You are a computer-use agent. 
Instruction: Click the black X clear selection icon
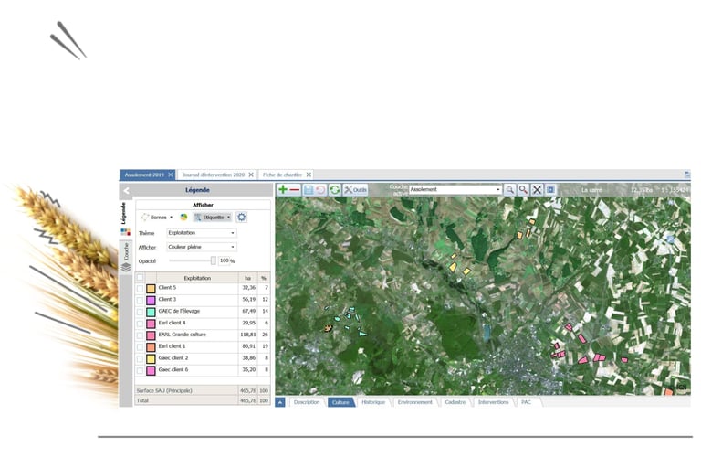pyautogui.click(x=537, y=190)
